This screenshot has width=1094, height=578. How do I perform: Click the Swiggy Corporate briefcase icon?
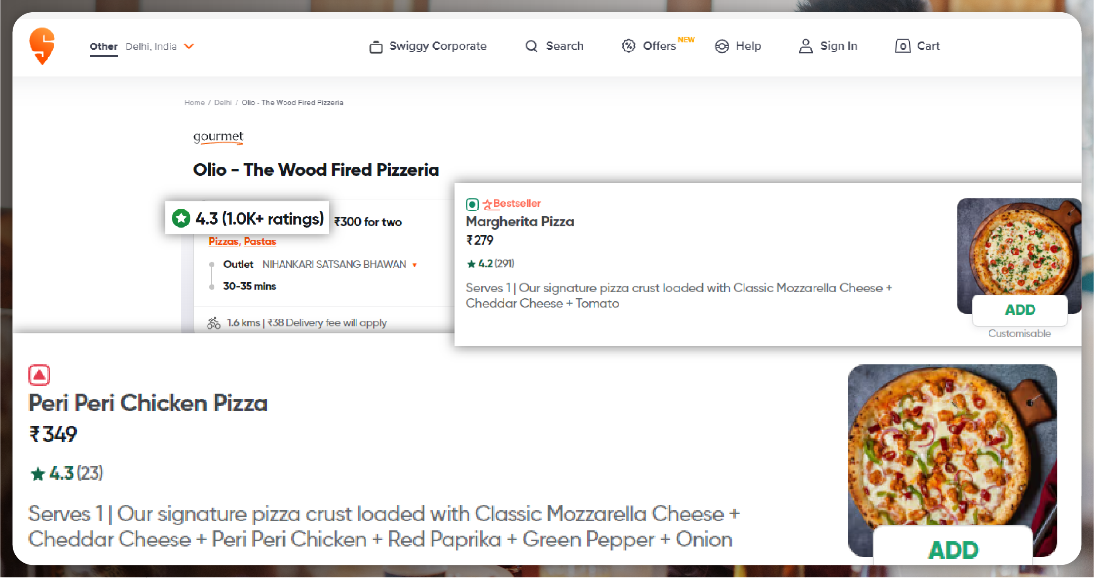(x=375, y=46)
